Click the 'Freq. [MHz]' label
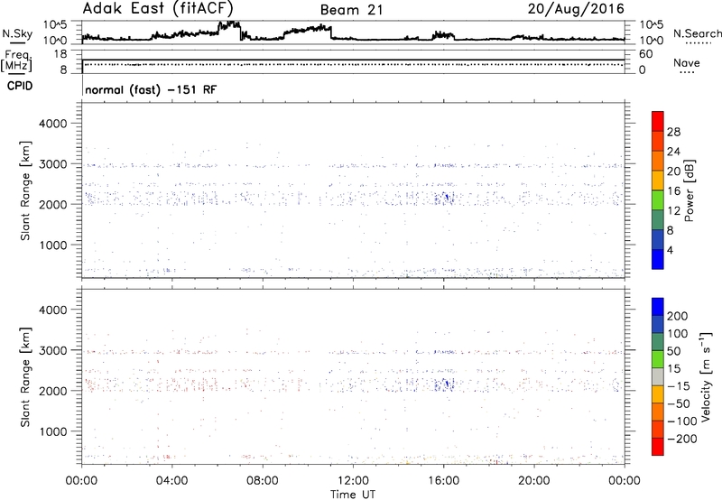This screenshot has height=500, width=722. point(16,61)
